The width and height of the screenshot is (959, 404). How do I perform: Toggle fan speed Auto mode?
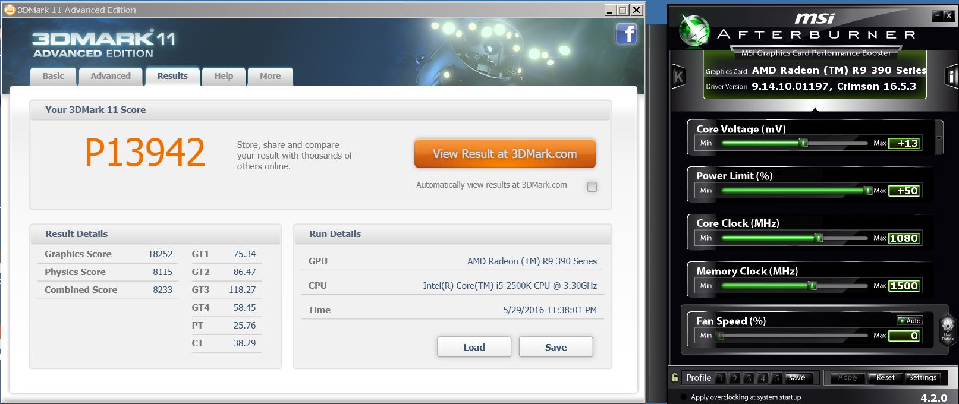pos(910,321)
